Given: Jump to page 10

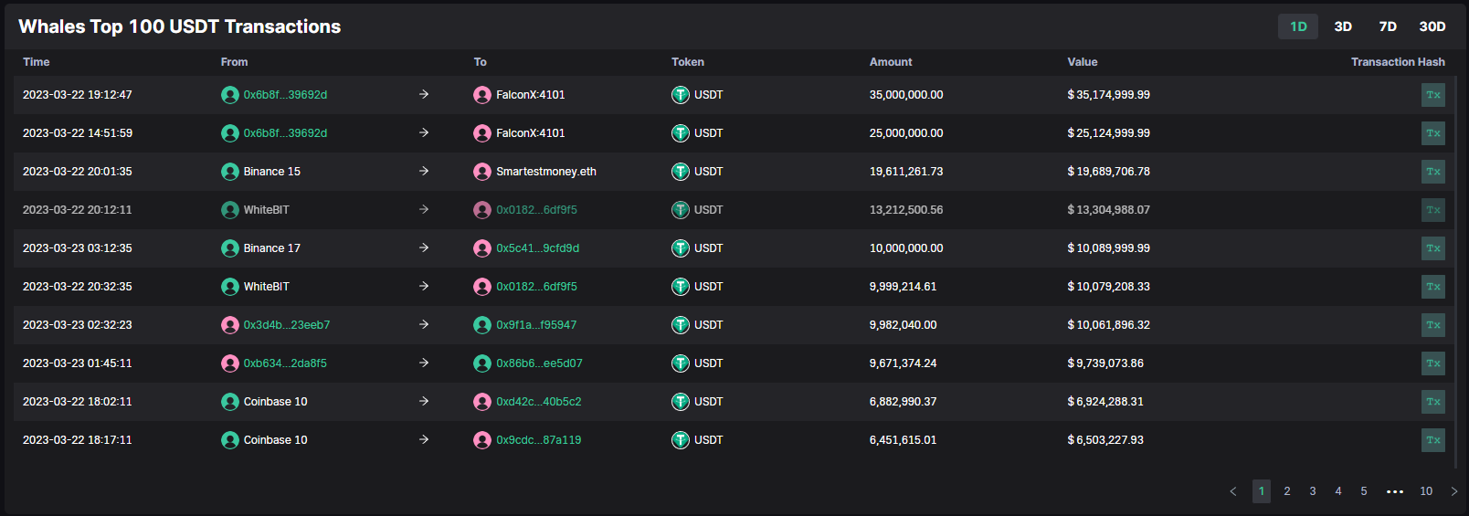Looking at the screenshot, I should click(x=1426, y=491).
